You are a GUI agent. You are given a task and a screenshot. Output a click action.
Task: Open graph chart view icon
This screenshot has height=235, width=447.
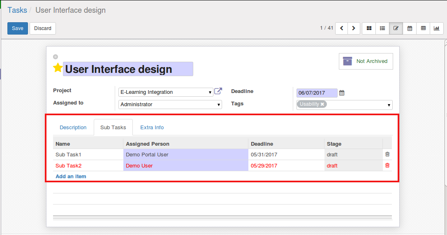pyautogui.click(x=436, y=28)
